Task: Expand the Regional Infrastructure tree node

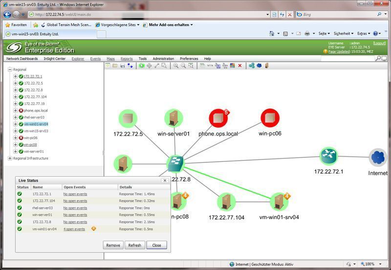Action: (x=10, y=158)
